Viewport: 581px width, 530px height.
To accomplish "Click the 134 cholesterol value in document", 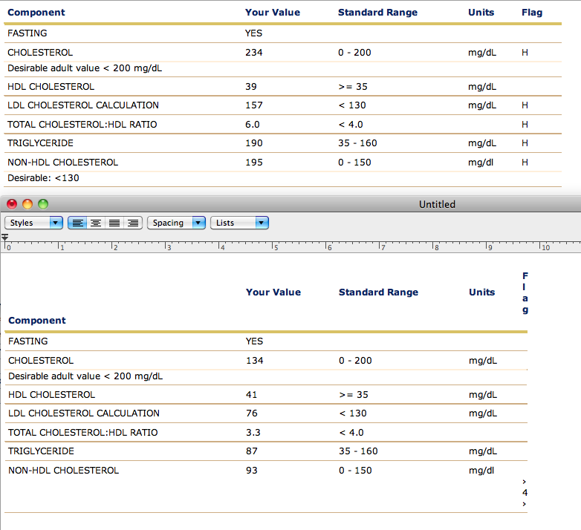I will (255, 361).
